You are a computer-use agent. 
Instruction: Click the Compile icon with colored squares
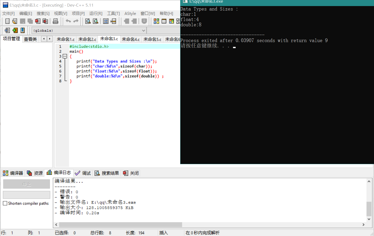pos(156,21)
